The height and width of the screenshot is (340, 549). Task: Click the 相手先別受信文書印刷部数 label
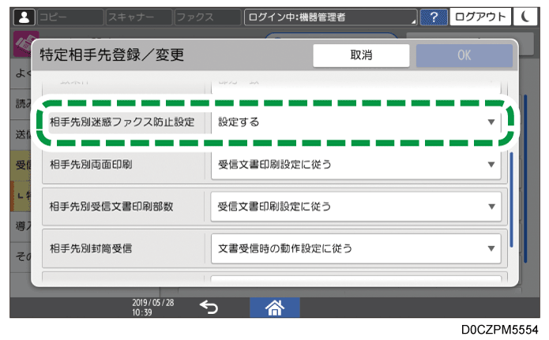(x=111, y=207)
